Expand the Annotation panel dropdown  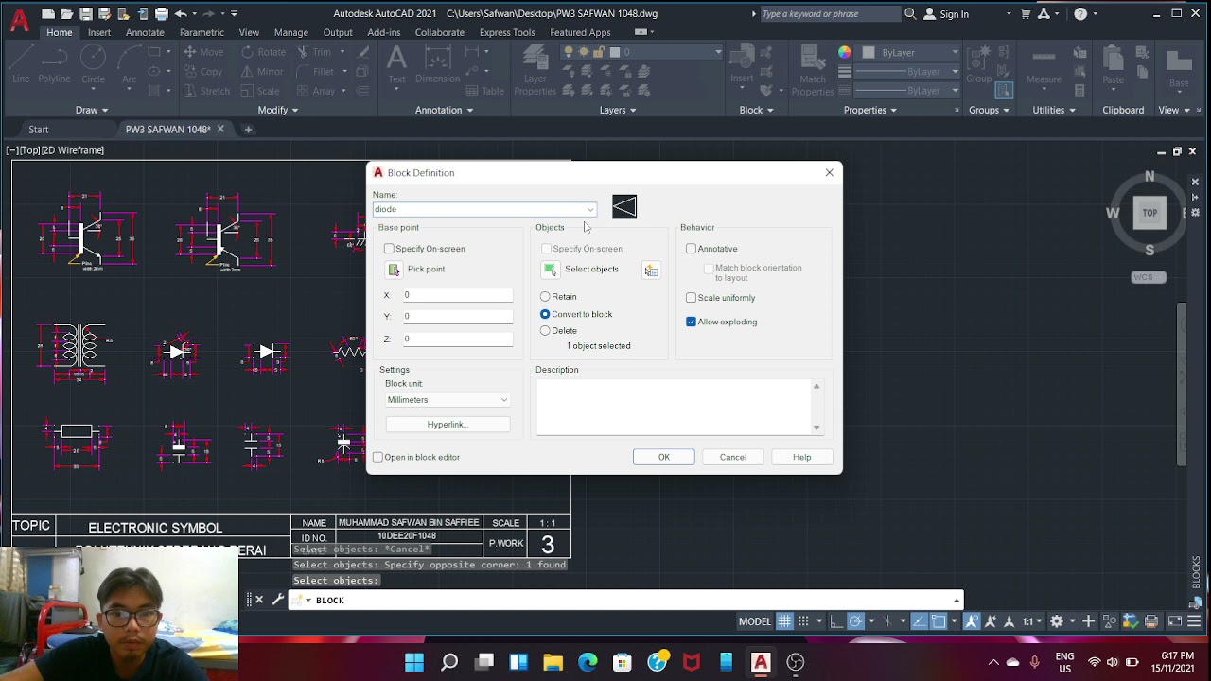tap(445, 110)
